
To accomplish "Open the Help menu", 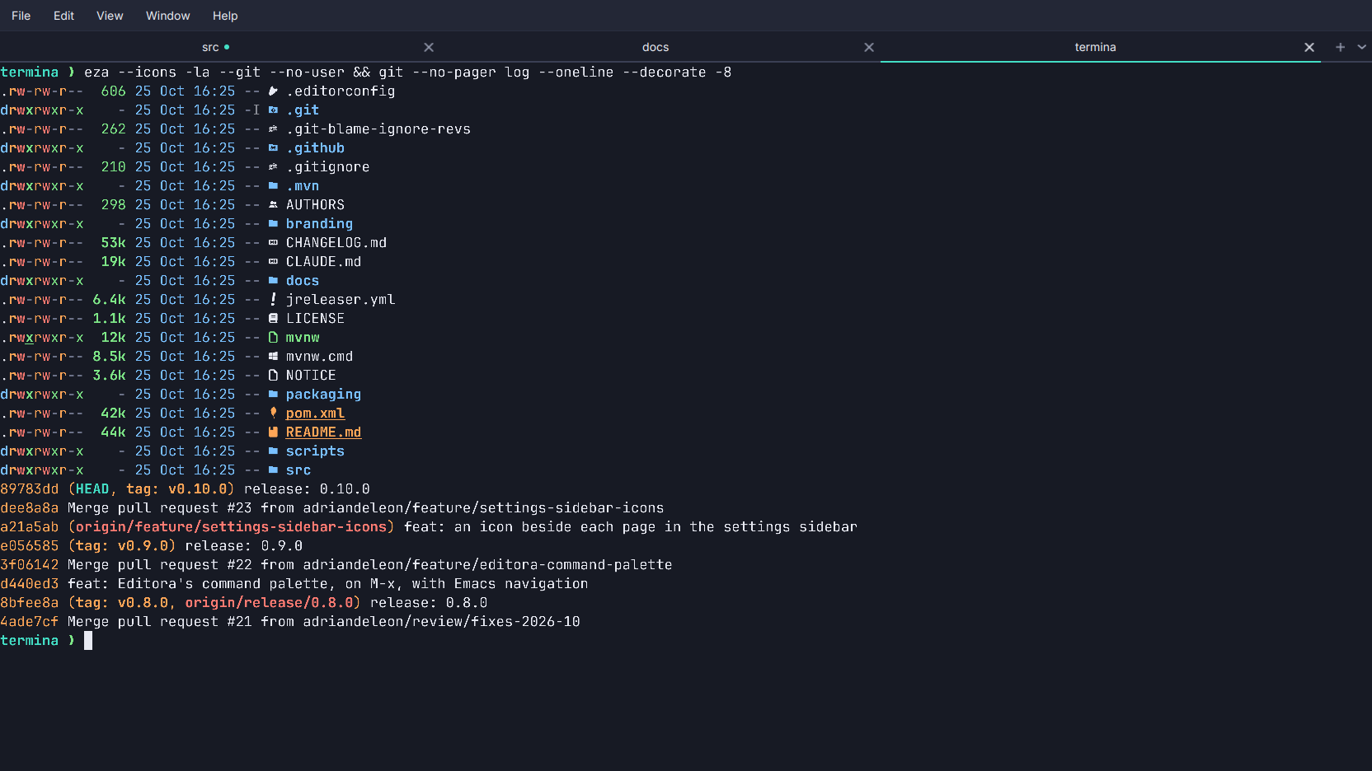I will [x=225, y=16].
